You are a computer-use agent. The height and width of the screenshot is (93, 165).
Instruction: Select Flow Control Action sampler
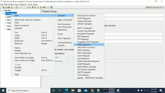point(89,16)
